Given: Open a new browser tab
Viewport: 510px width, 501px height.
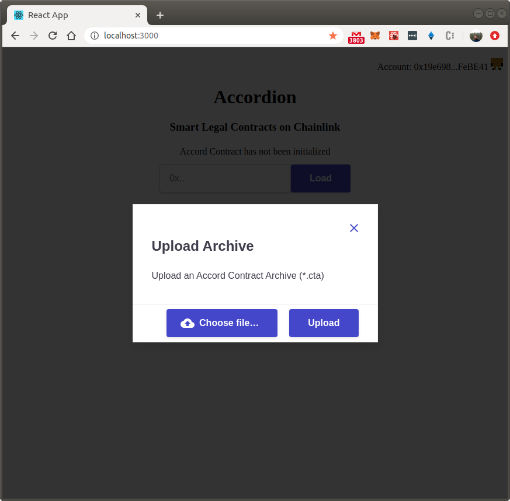Looking at the screenshot, I should [x=159, y=15].
